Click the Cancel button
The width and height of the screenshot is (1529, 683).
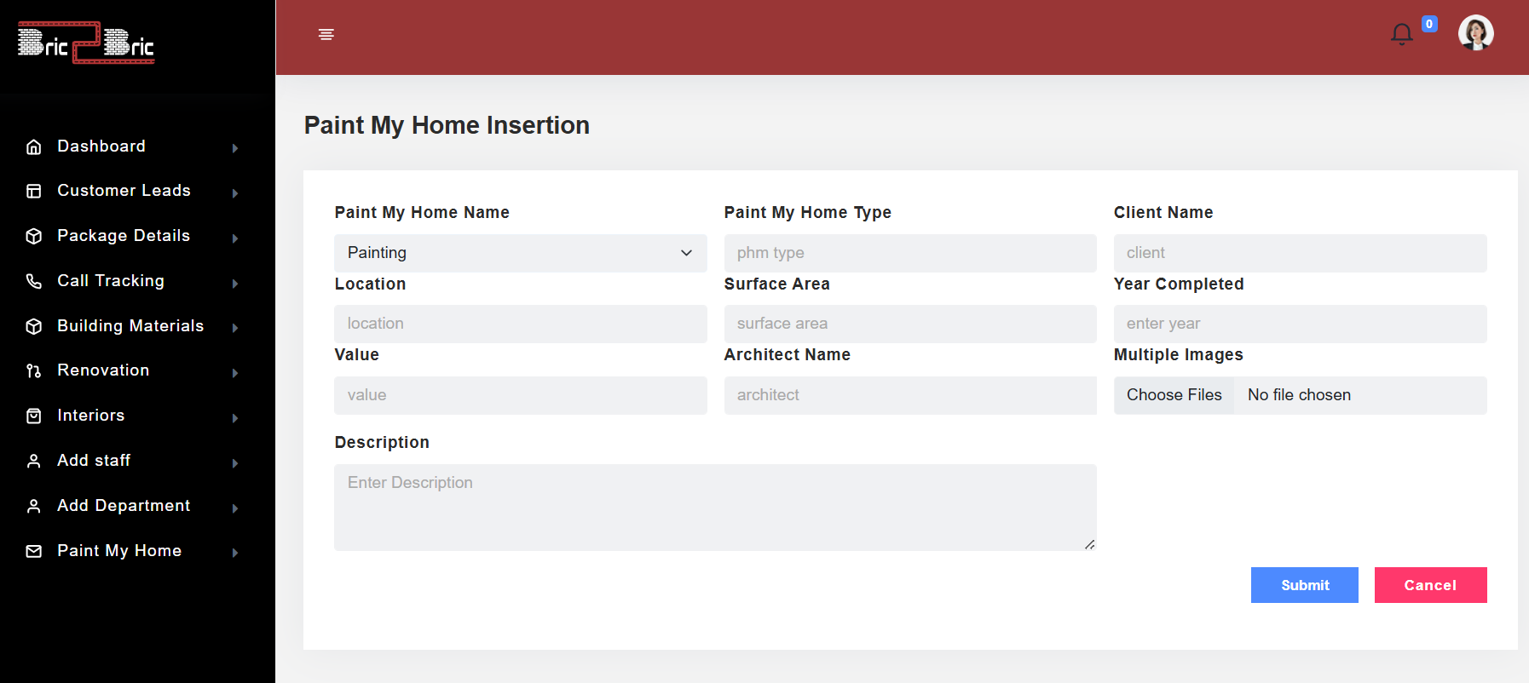(1430, 585)
